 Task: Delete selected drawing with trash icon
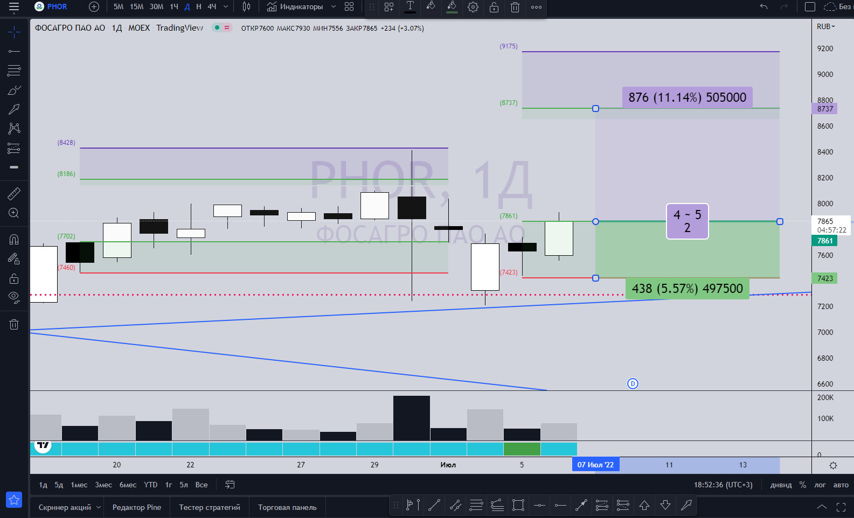(x=515, y=7)
